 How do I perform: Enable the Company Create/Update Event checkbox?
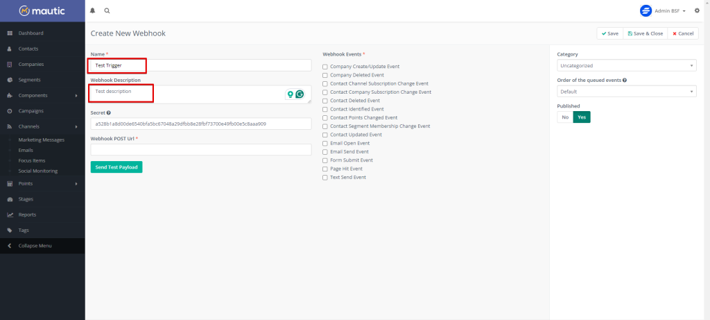tap(325, 67)
